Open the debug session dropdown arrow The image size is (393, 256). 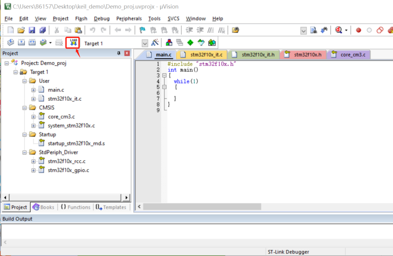point(346,30)
